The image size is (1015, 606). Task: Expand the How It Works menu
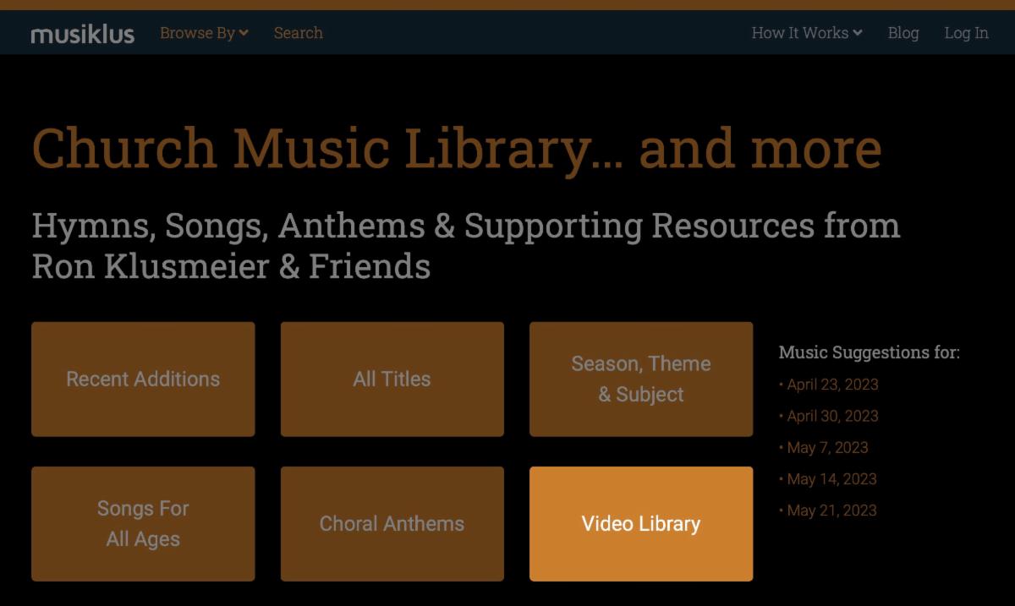pos(800,33)
